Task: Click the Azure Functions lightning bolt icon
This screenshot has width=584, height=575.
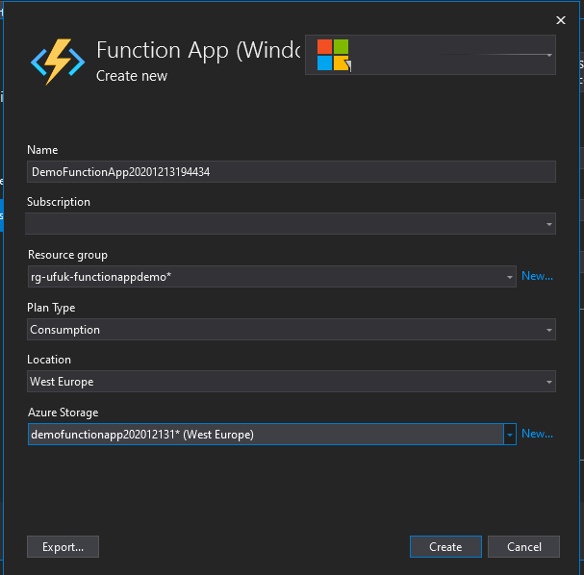Action: click(58, 62)
